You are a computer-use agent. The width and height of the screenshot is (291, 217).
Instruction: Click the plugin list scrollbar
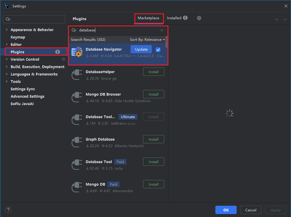click(x=166, y=42)
